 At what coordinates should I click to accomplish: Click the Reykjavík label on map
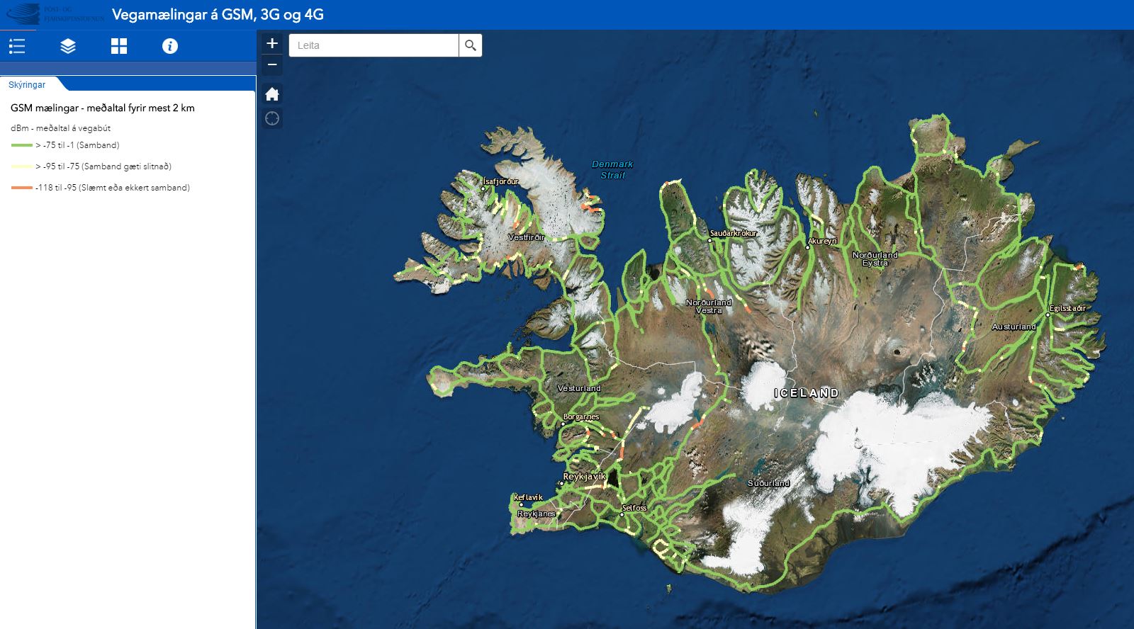click(585, 477)
